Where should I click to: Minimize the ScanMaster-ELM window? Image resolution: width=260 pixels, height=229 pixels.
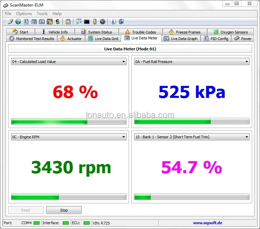tap(227, 4)
